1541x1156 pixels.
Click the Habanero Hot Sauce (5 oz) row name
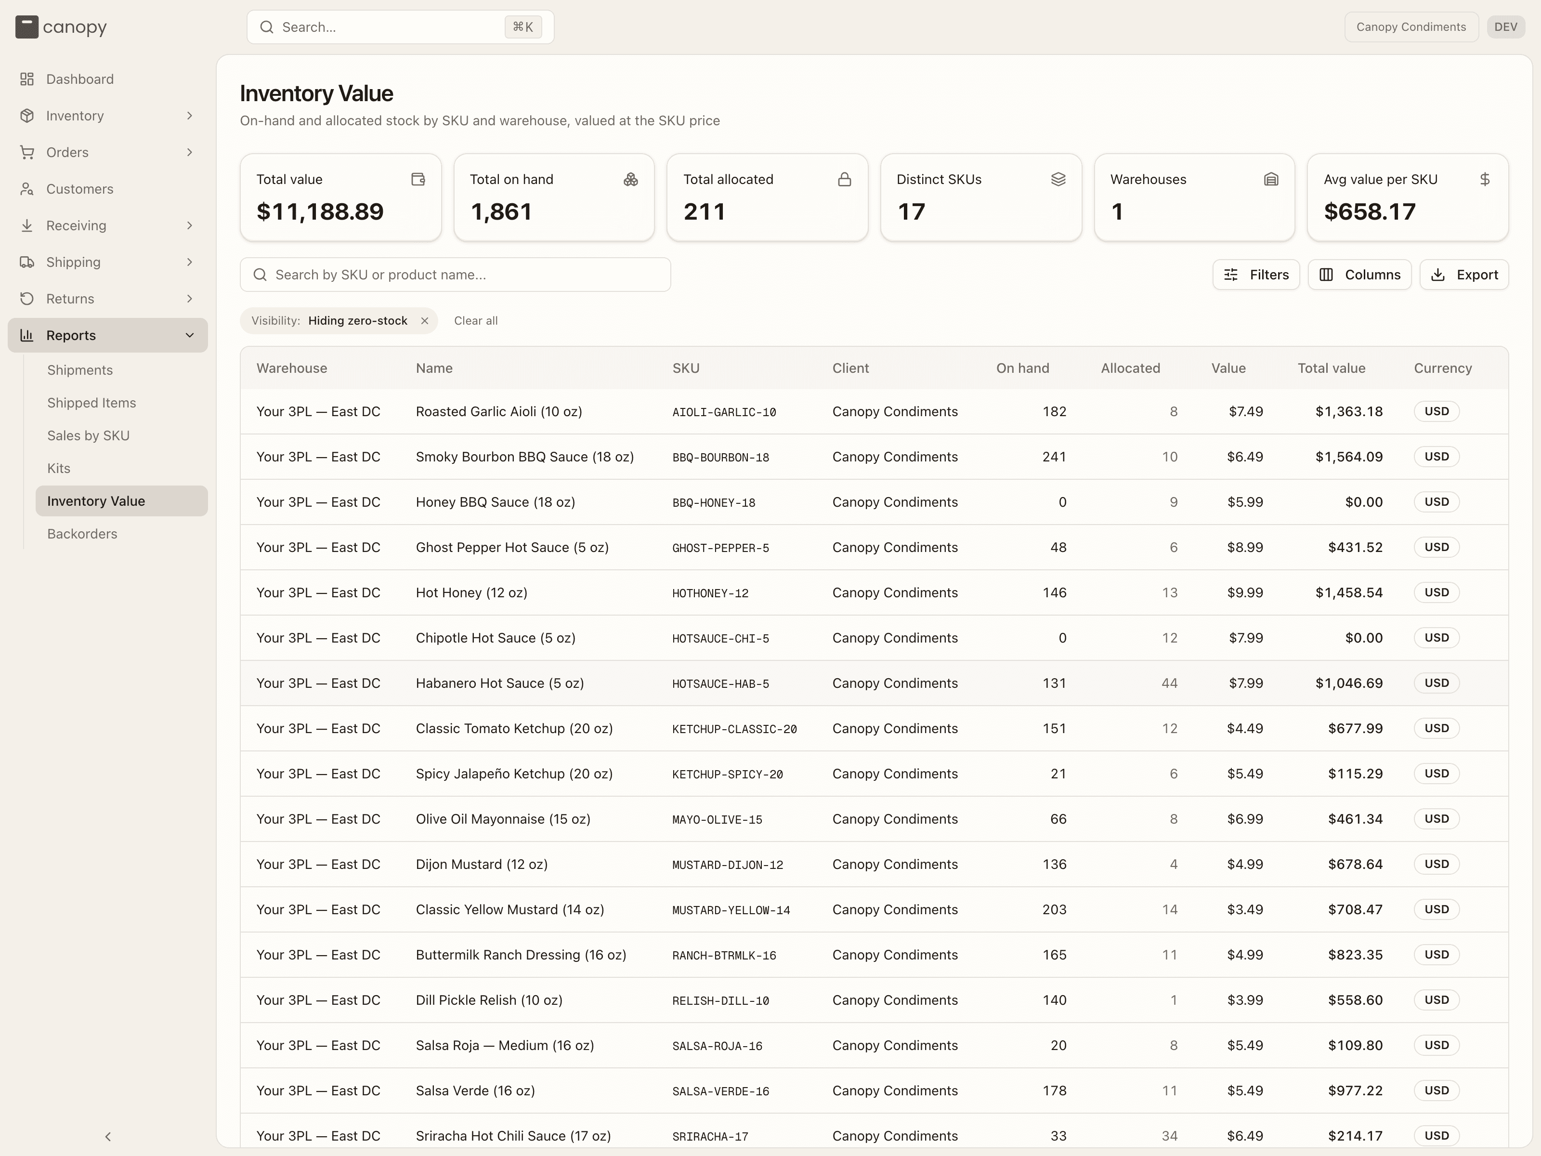[x=499, y=683]
